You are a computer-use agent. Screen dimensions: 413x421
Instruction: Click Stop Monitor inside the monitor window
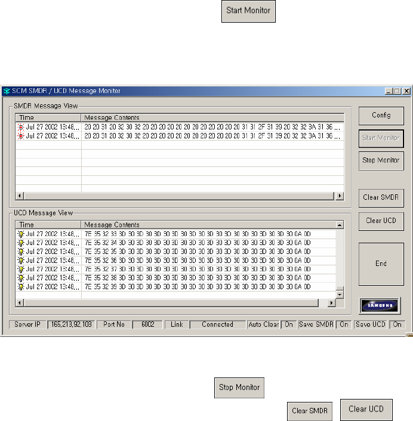click(x=381, y=160)
